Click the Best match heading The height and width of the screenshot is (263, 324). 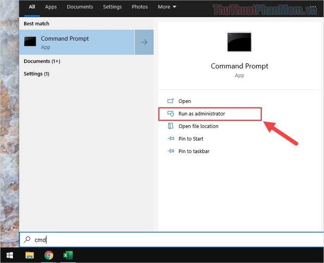pyautogui.click(x=37, y=24)
